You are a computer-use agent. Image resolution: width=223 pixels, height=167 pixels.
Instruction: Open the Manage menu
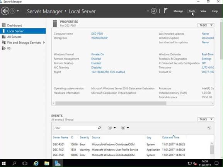click(x=178, y=11)
